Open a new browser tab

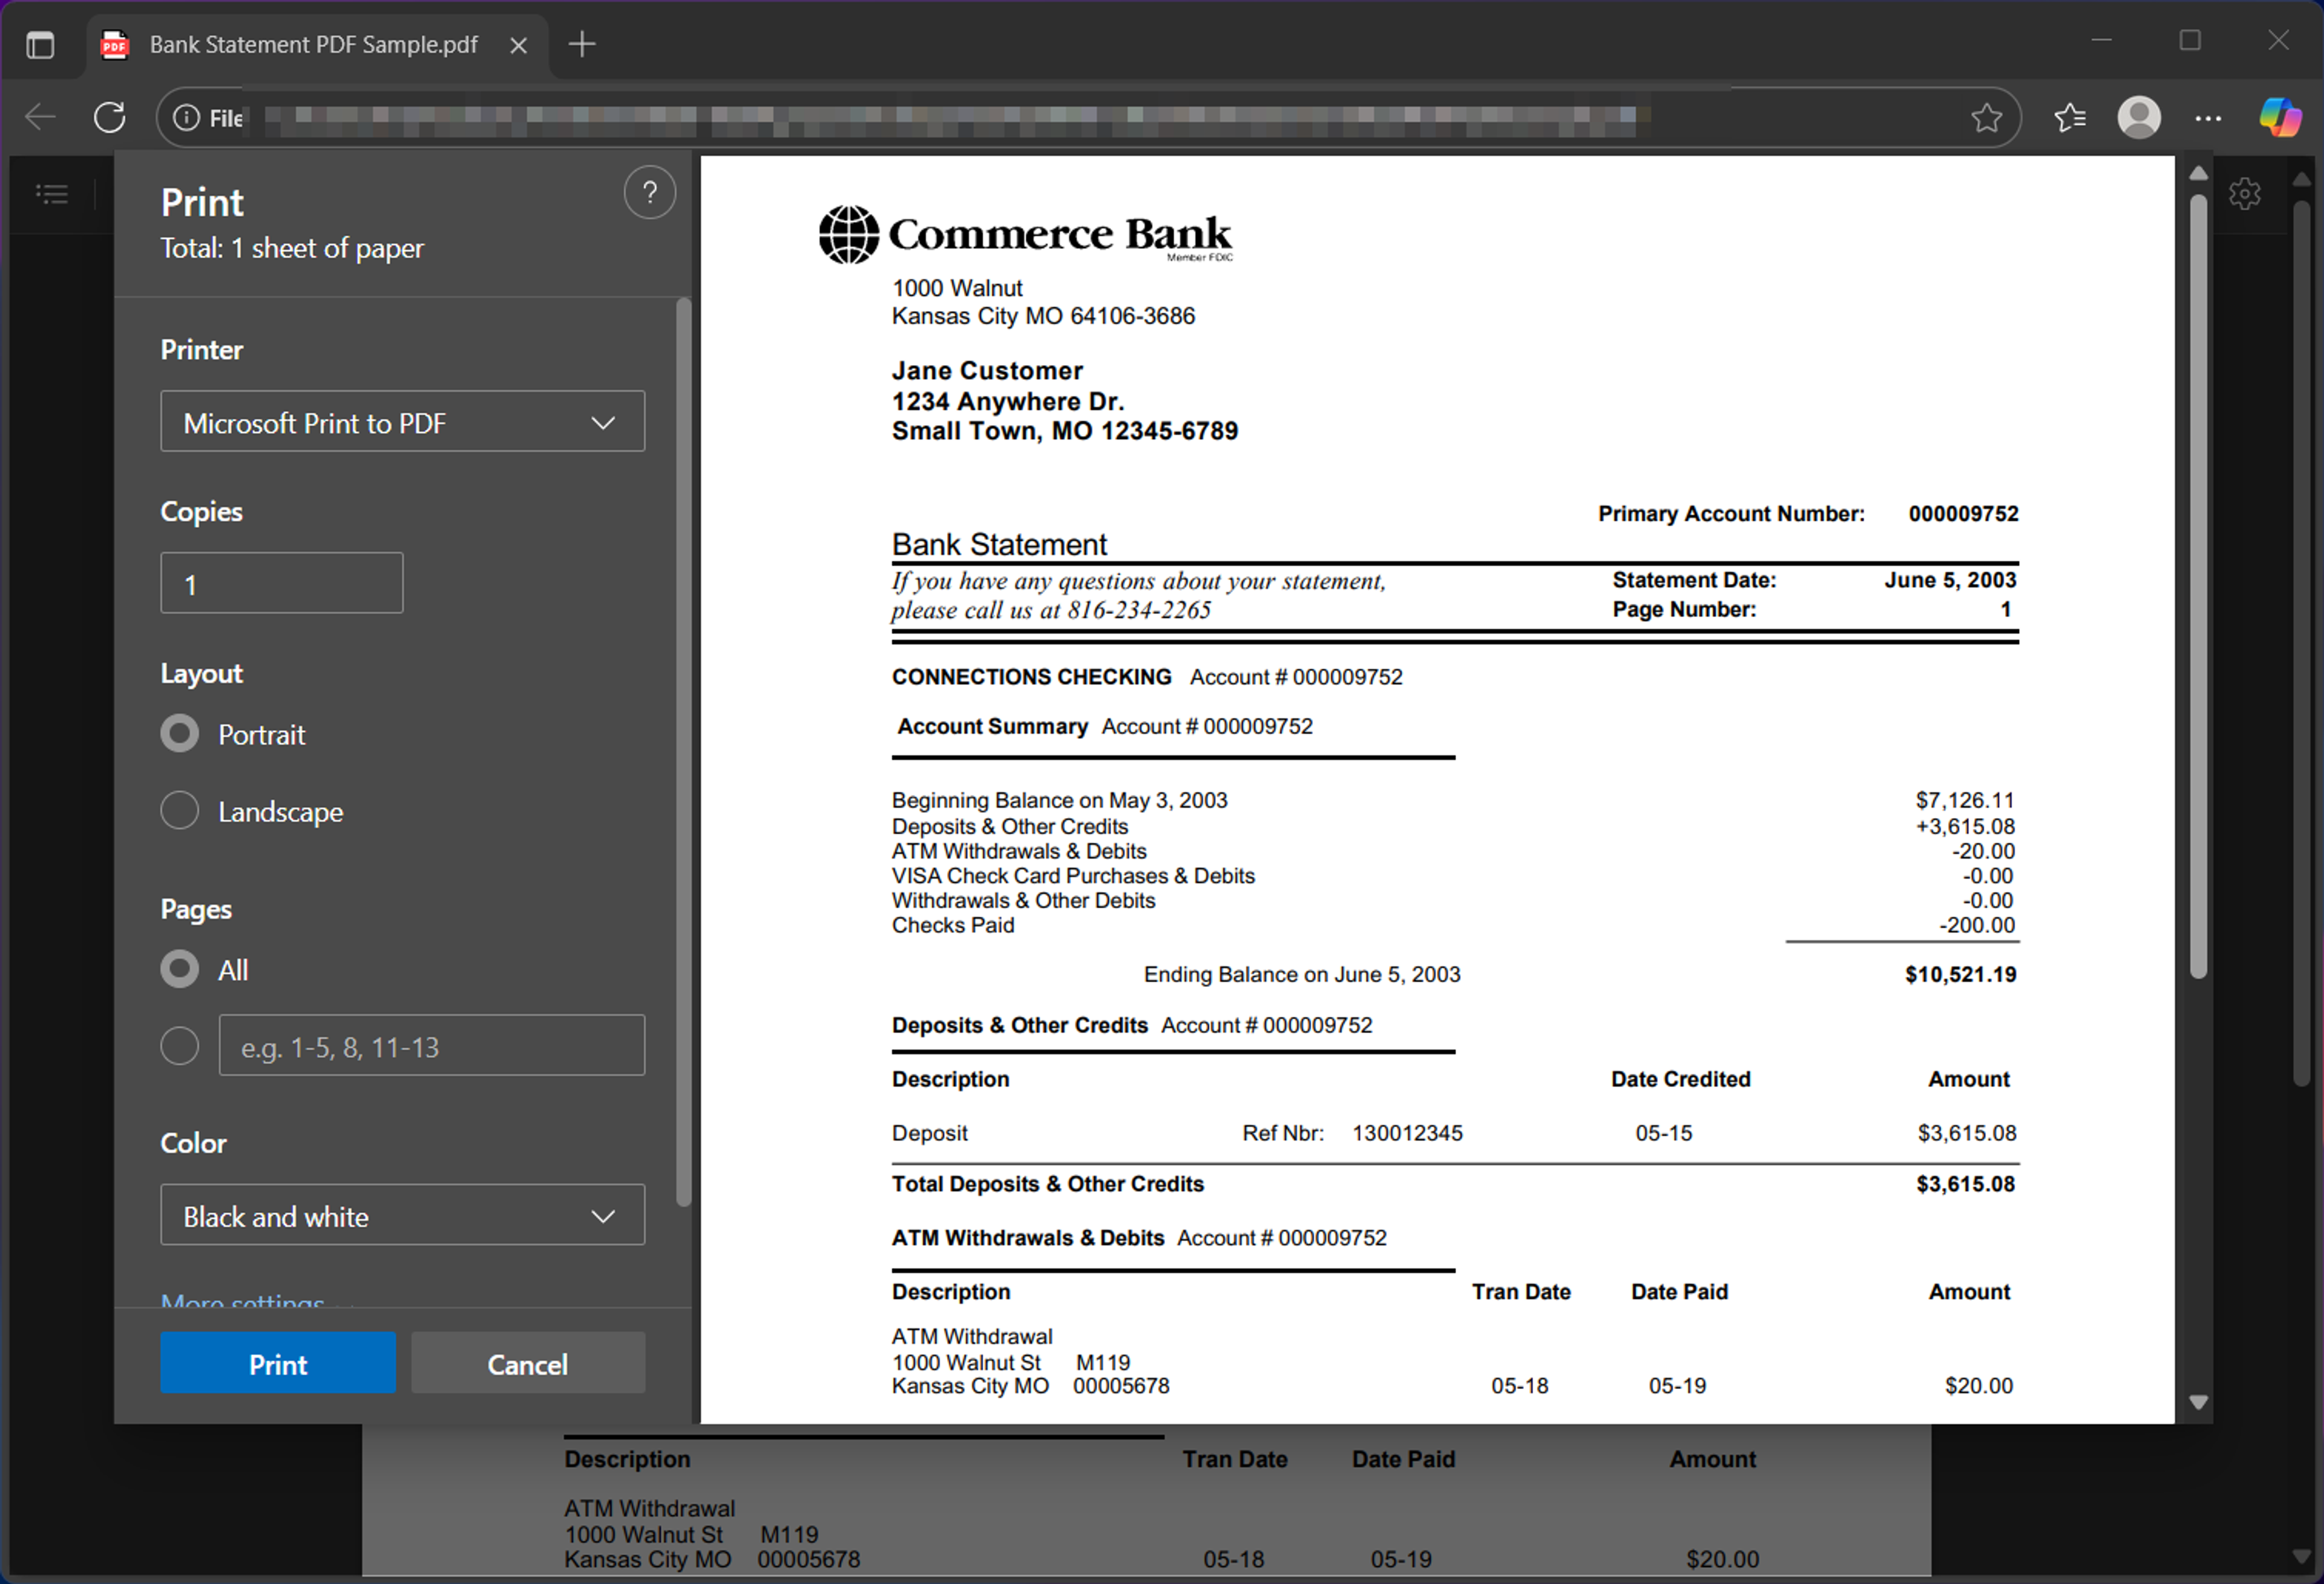click(582, 44)
